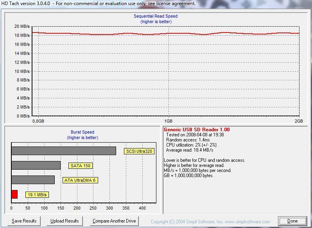The width and height of the screenshot is (312, 228).
Task: Click the 400 burst axis label
Action: (x=142, y=208)
